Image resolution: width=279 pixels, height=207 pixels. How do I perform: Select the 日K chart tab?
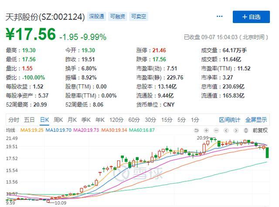point(44,120)
